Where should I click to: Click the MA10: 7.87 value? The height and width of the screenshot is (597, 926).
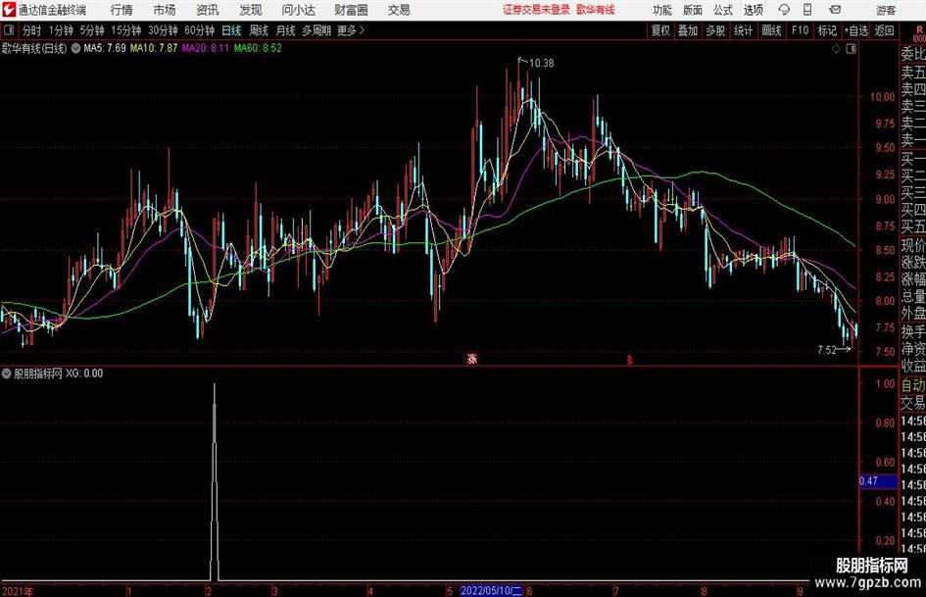[154, 48]
